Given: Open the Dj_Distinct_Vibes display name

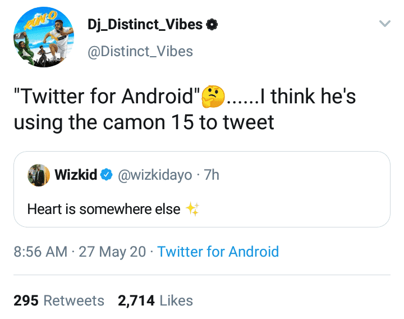Looking at the screenshot, I should (x=146, y=24).
